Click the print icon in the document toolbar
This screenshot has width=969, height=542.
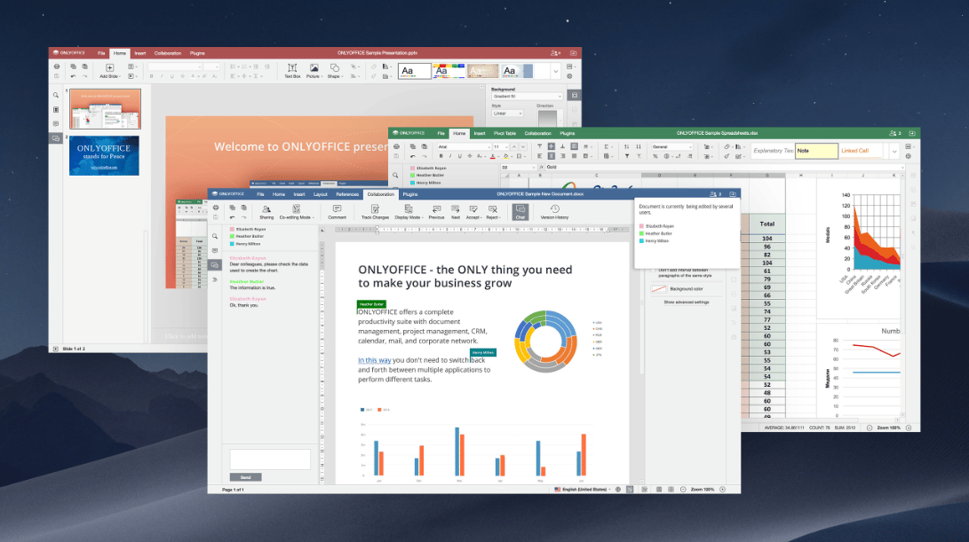[x=215, y=208]
